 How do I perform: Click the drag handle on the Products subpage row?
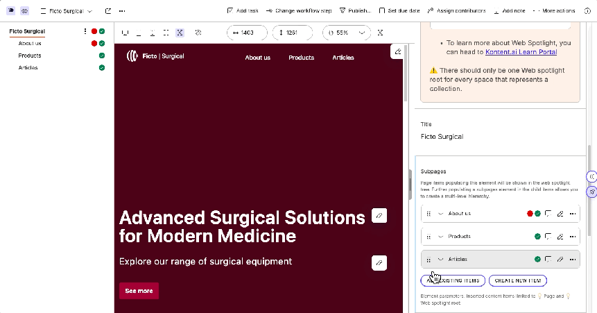(429, 237)
